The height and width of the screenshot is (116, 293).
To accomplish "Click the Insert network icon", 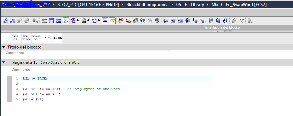I will tap(5, 21).
